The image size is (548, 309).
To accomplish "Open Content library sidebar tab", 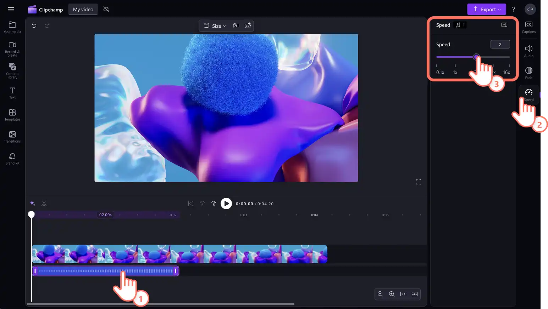I will [x=12, y=71].
